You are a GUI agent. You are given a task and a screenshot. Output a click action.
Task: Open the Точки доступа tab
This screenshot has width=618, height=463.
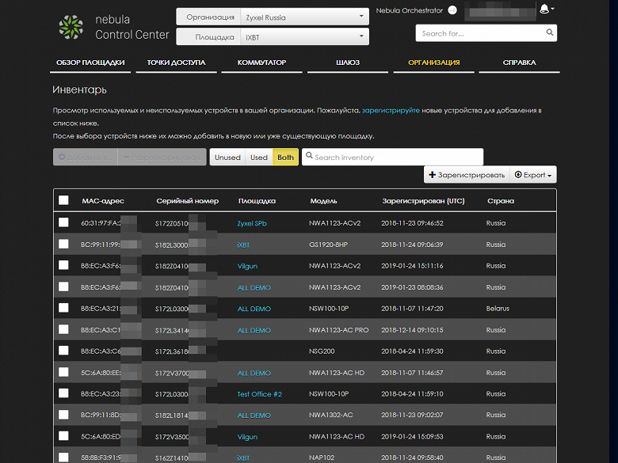click(x=176, y=63)
